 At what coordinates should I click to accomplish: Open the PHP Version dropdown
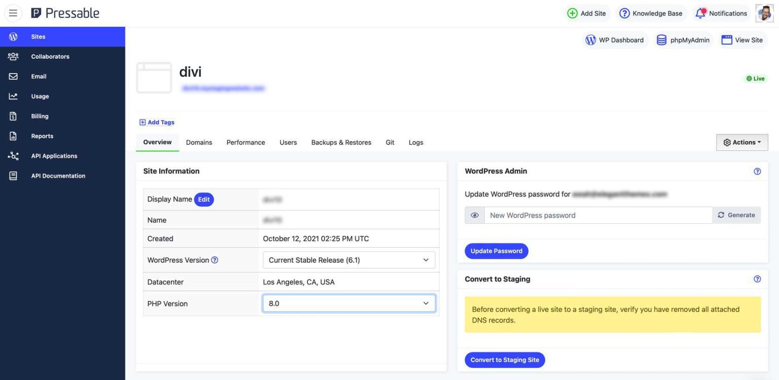(348, 303)
